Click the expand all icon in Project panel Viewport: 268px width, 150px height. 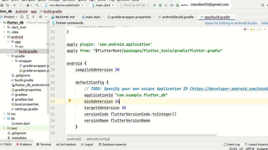(28, 17)
